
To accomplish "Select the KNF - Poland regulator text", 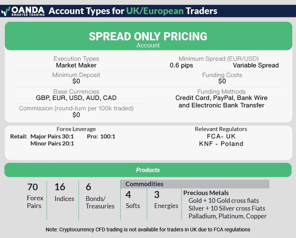I will 221,144.
